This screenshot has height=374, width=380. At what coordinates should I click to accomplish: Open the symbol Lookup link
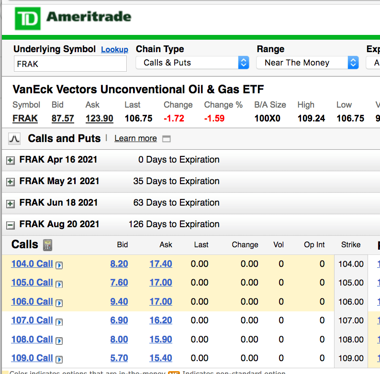(114, 50)
